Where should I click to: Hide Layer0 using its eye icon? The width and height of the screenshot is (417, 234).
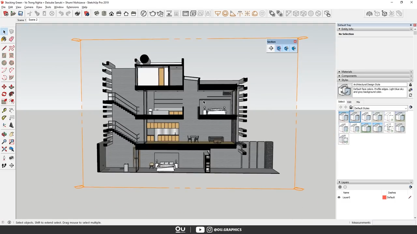point(339,198)
